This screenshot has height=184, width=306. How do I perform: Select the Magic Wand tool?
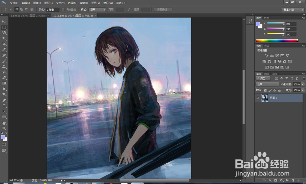4,38
